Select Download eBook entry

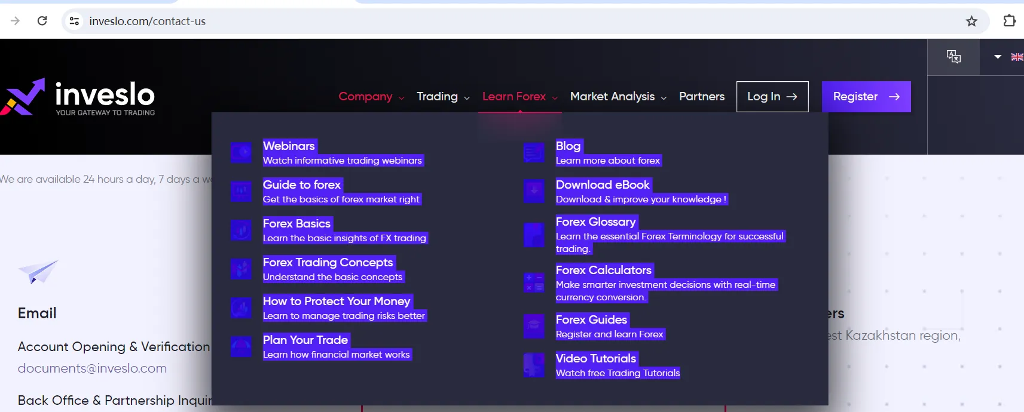tap(603, 185)
